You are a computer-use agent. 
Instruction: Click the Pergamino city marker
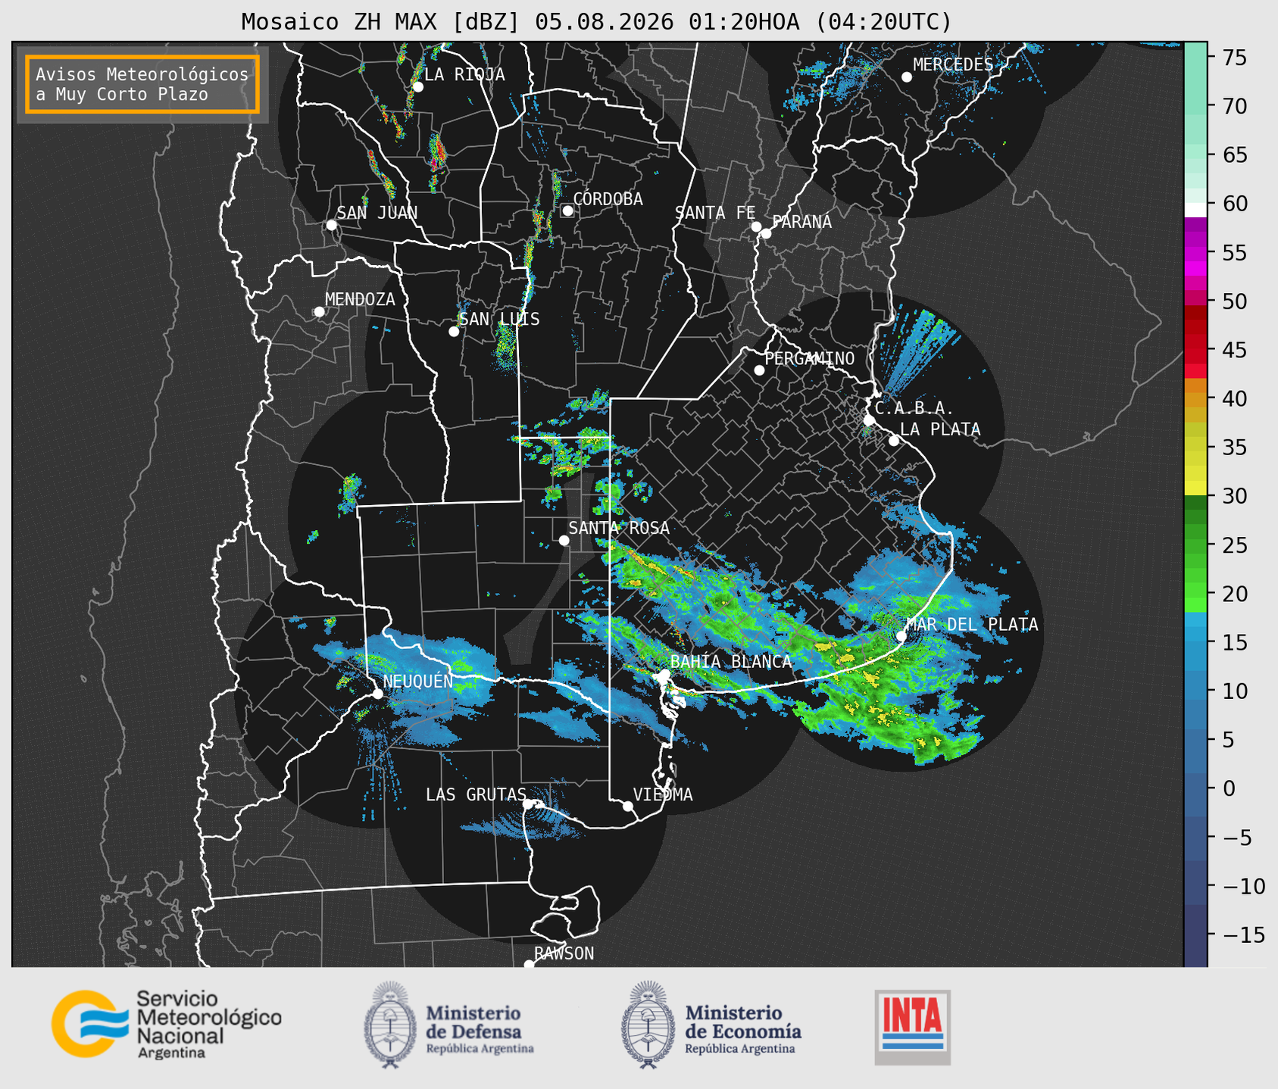[759, 370]
